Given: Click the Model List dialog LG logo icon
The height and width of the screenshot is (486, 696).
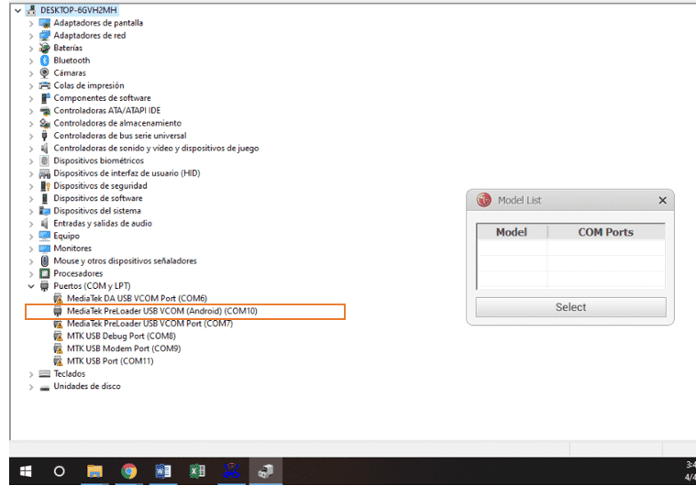Looking at the screenshot, I should [x=484, y=200].
